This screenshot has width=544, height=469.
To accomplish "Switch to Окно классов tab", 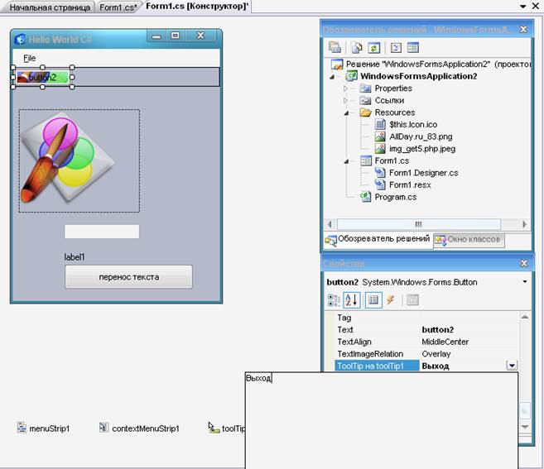I will tap(469, 240).
